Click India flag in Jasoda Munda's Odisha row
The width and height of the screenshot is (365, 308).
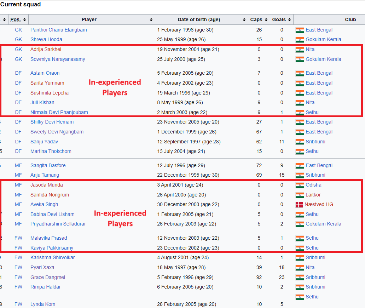point(300,185)
